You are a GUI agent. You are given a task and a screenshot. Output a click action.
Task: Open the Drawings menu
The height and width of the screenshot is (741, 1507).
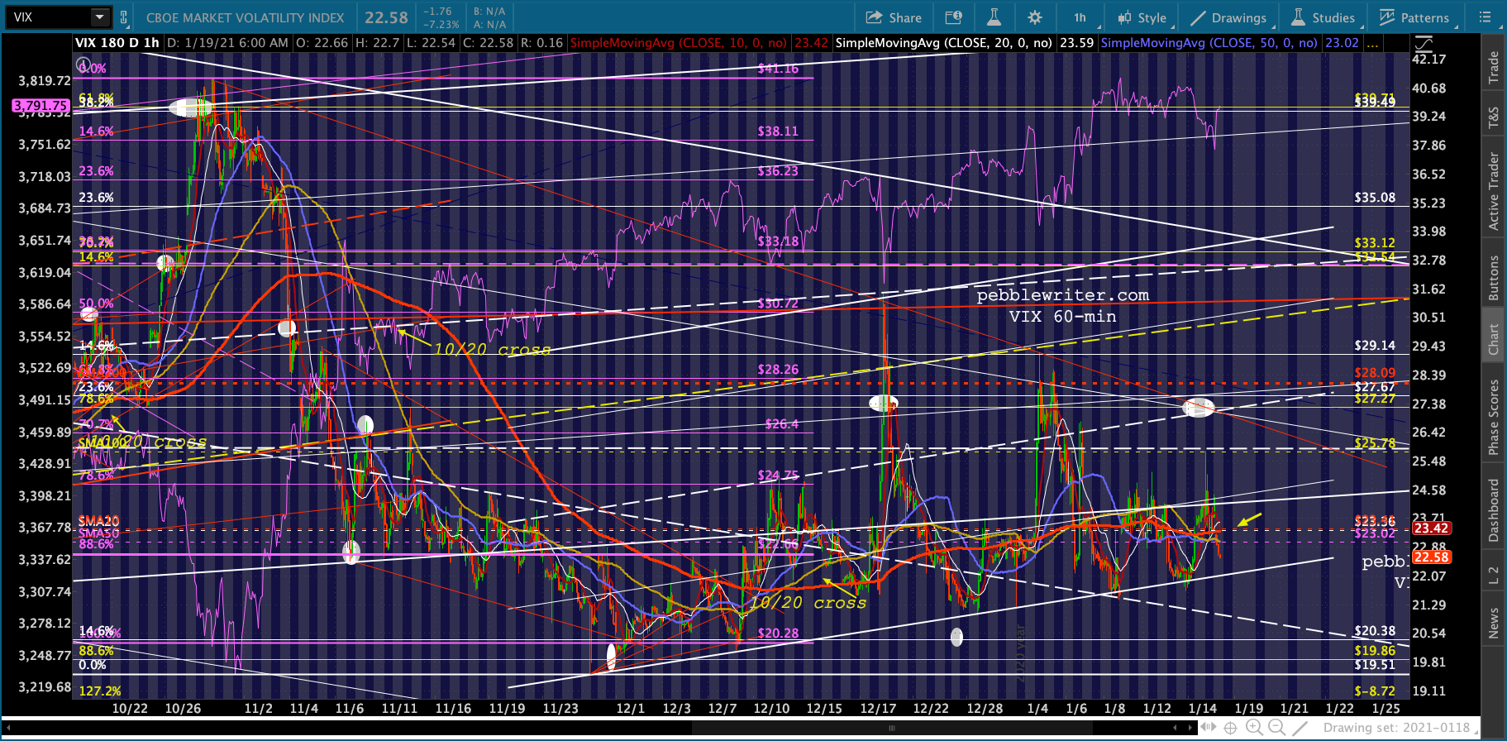pos(1228,17)
